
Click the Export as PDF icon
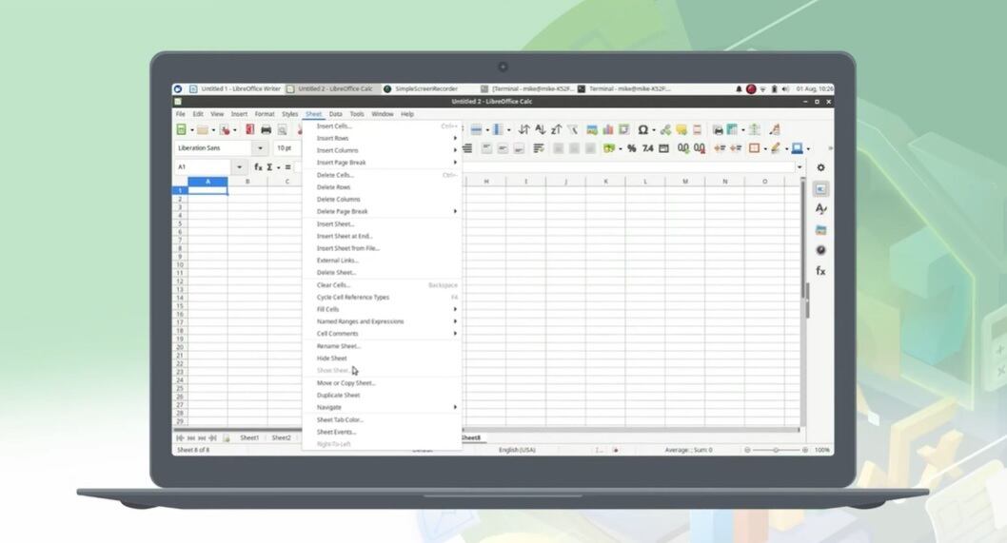point(249,129)
